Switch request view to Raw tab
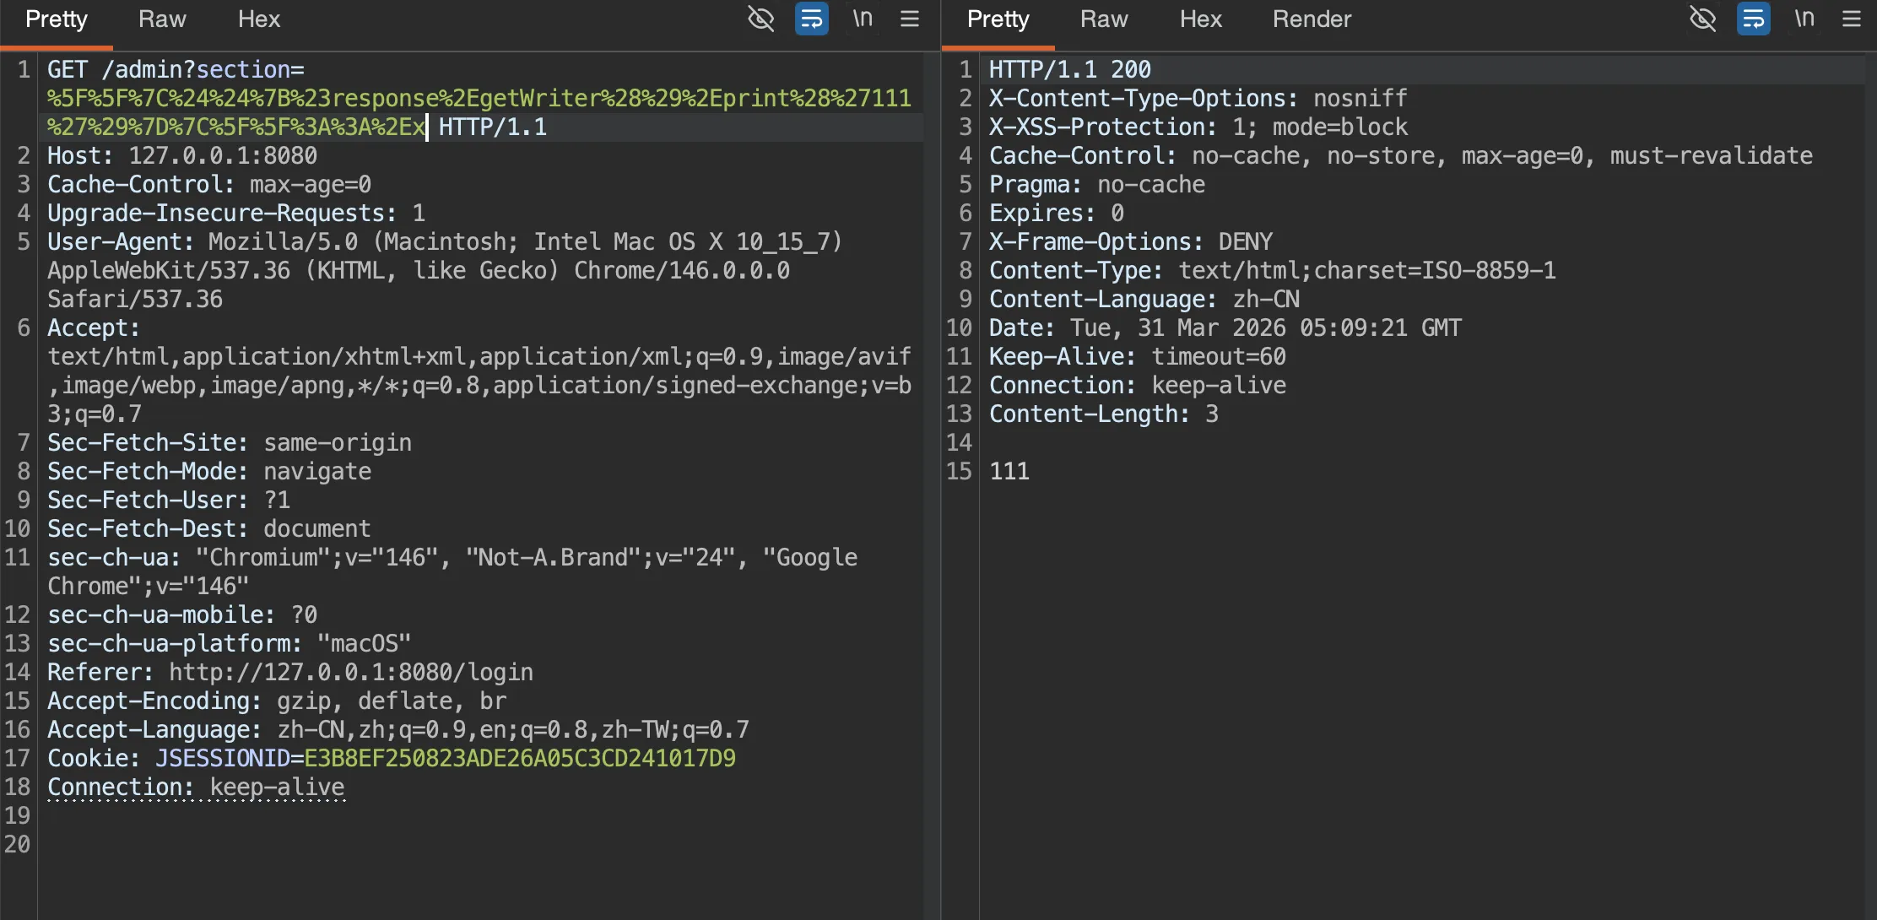The image size is (1877, 920). [162, 19]
